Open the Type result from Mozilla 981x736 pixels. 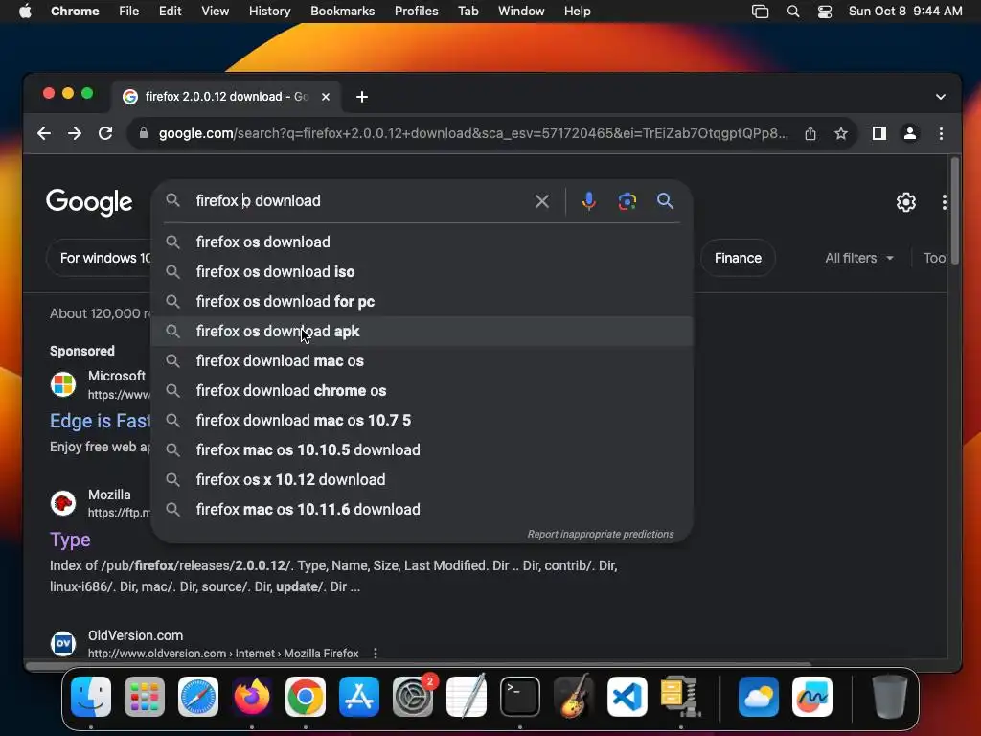(70, 540)
